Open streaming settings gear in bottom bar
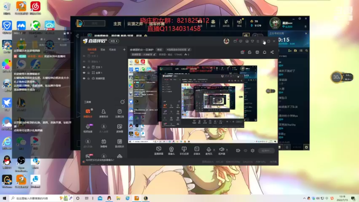Screen dimensions: 359x202 pos(253,150)
